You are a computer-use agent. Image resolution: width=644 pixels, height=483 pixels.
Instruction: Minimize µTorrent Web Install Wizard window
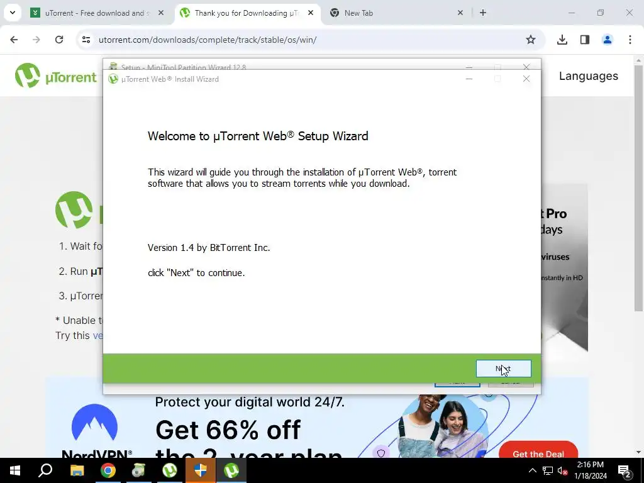point(469,79)
